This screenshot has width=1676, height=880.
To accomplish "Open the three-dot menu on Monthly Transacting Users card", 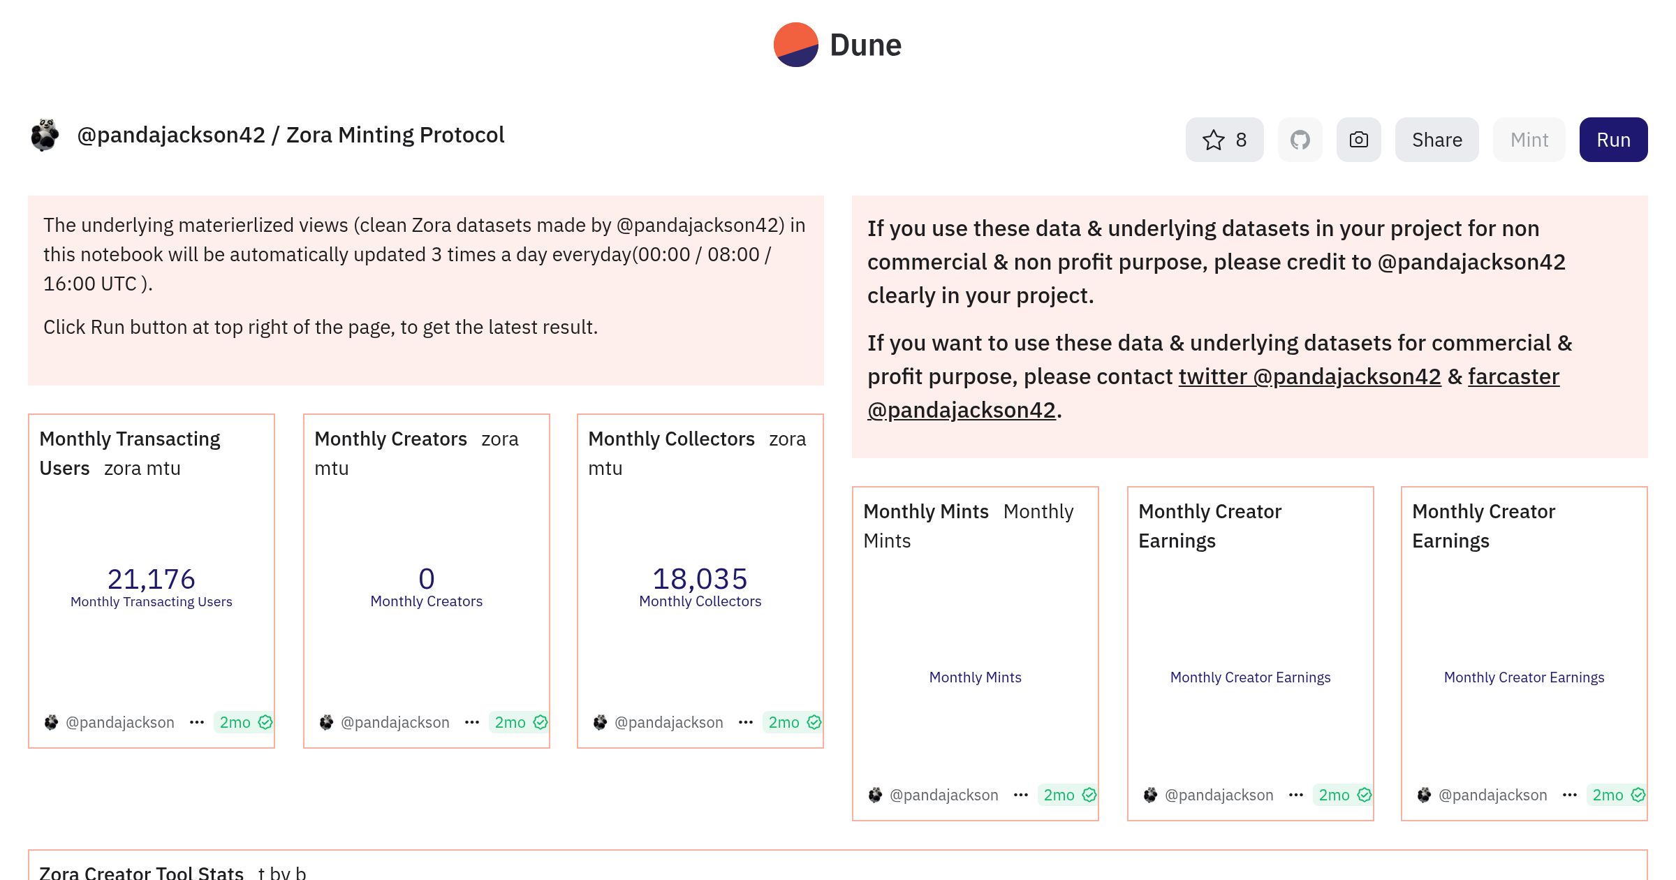I will click(197, 722).
